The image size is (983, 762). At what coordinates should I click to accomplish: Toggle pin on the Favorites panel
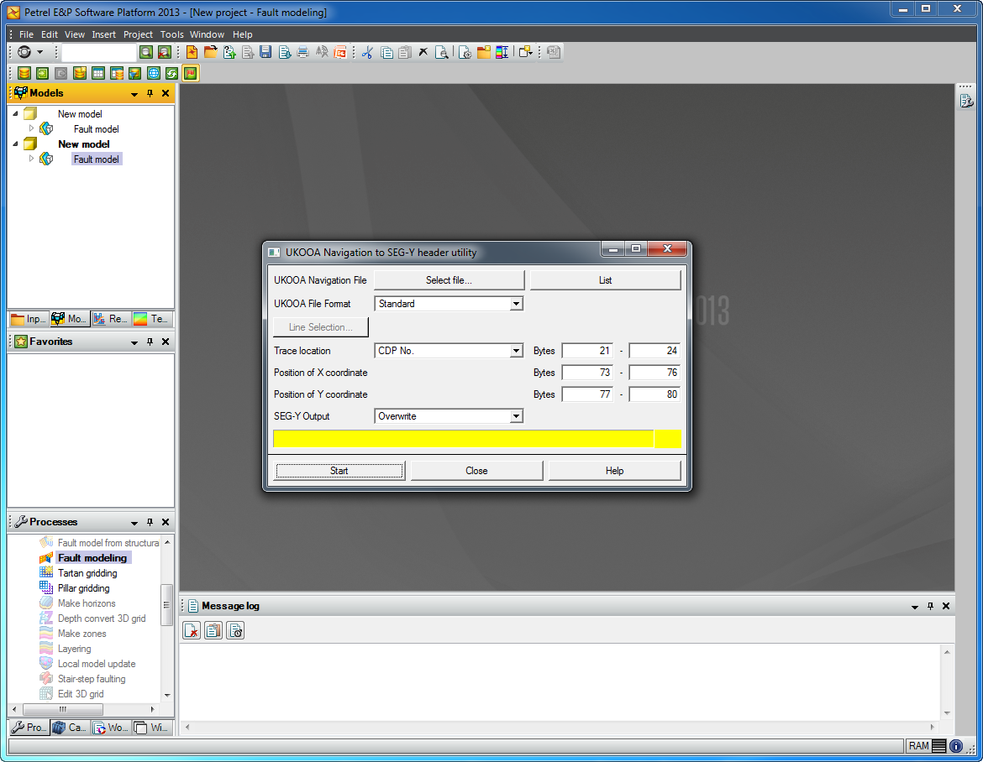[150, 342]
